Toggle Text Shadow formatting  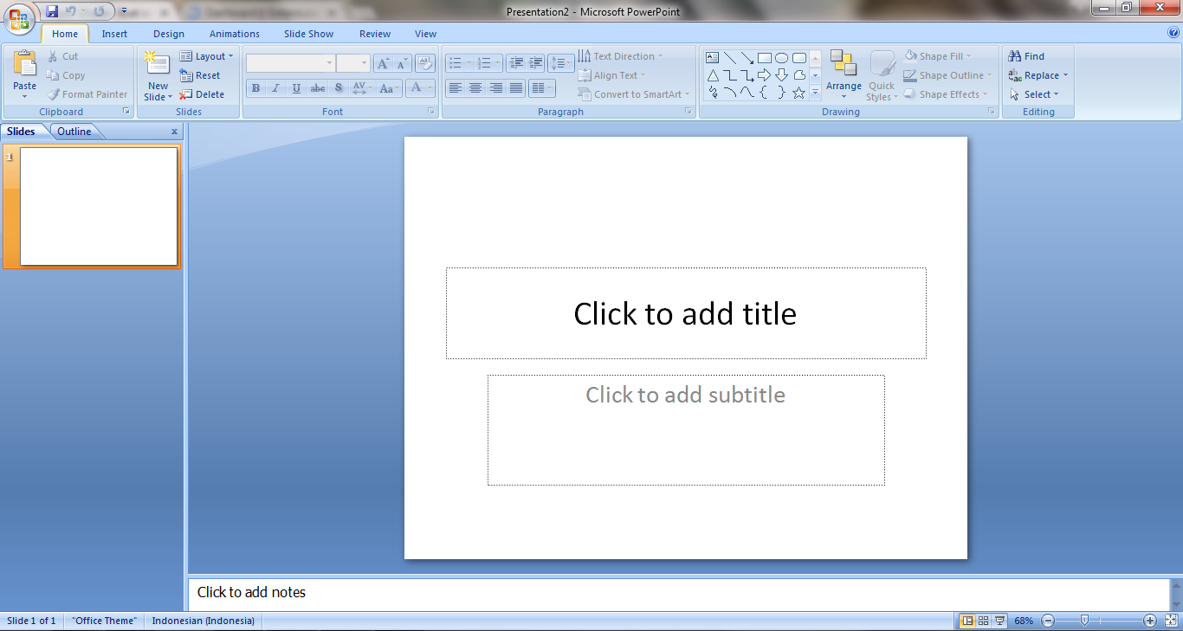339,88
